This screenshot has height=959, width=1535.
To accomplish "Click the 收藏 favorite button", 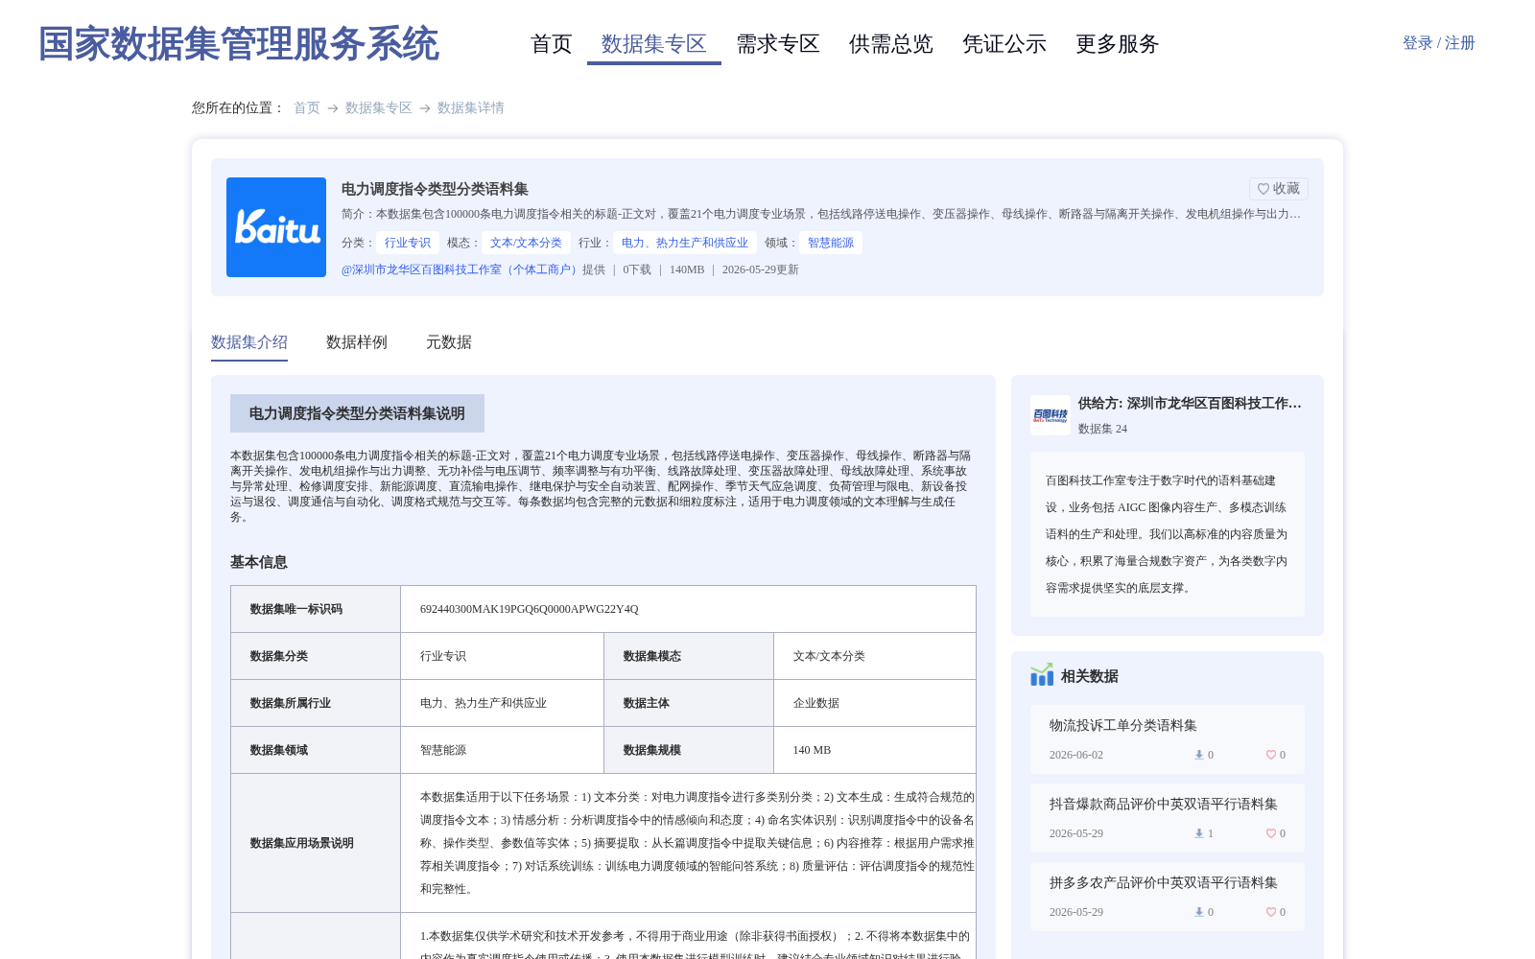I will [x=1279, y=189].
